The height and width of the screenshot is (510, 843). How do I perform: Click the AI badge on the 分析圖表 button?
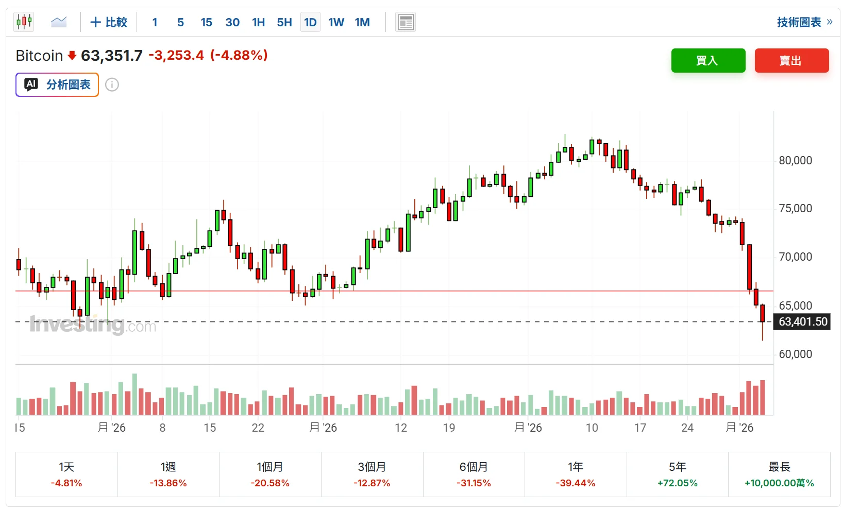coord(31,84)
